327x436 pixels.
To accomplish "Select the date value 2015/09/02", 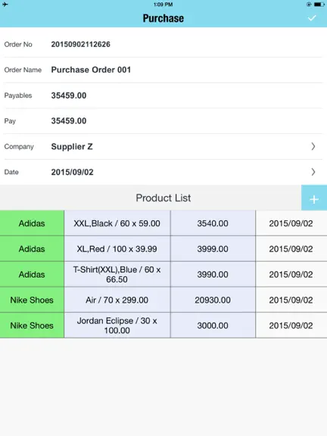I will (x=73, y=172).
